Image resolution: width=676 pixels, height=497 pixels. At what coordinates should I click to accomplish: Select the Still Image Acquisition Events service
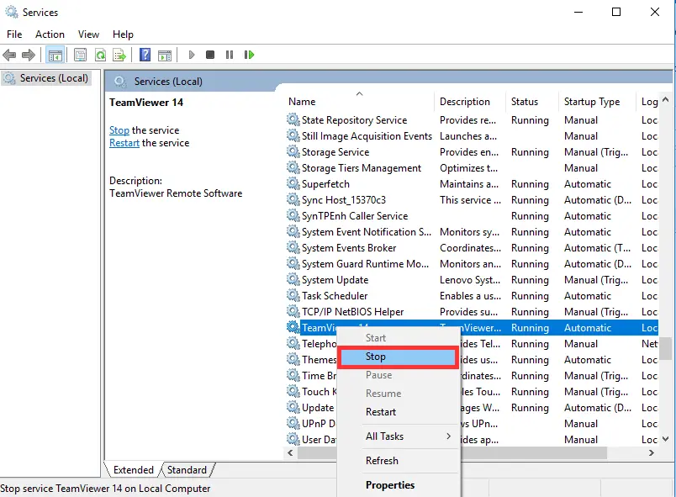click(472, 136)
